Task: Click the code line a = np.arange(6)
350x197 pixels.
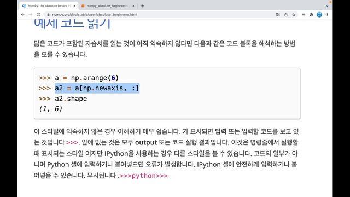Action: pos(87,78)
